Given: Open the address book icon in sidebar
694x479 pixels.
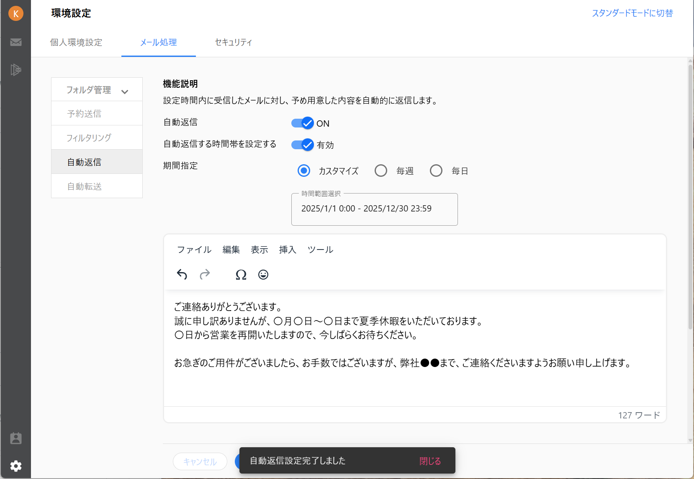Looking at the screenshot, I should [x=16, y=438].
